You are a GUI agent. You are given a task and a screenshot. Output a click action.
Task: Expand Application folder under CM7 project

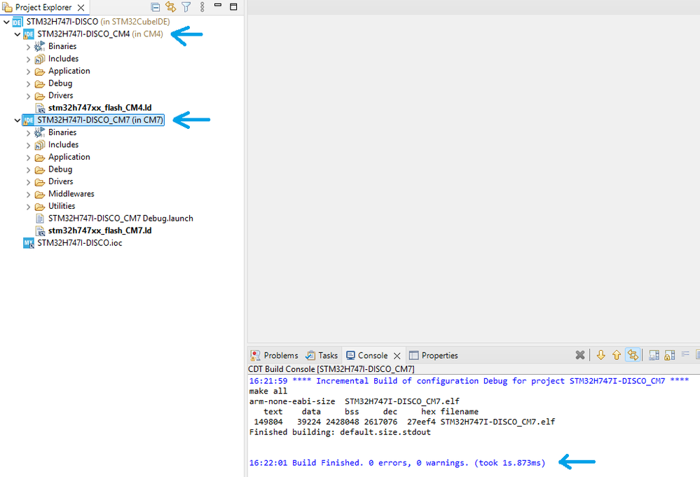(28, 158)
